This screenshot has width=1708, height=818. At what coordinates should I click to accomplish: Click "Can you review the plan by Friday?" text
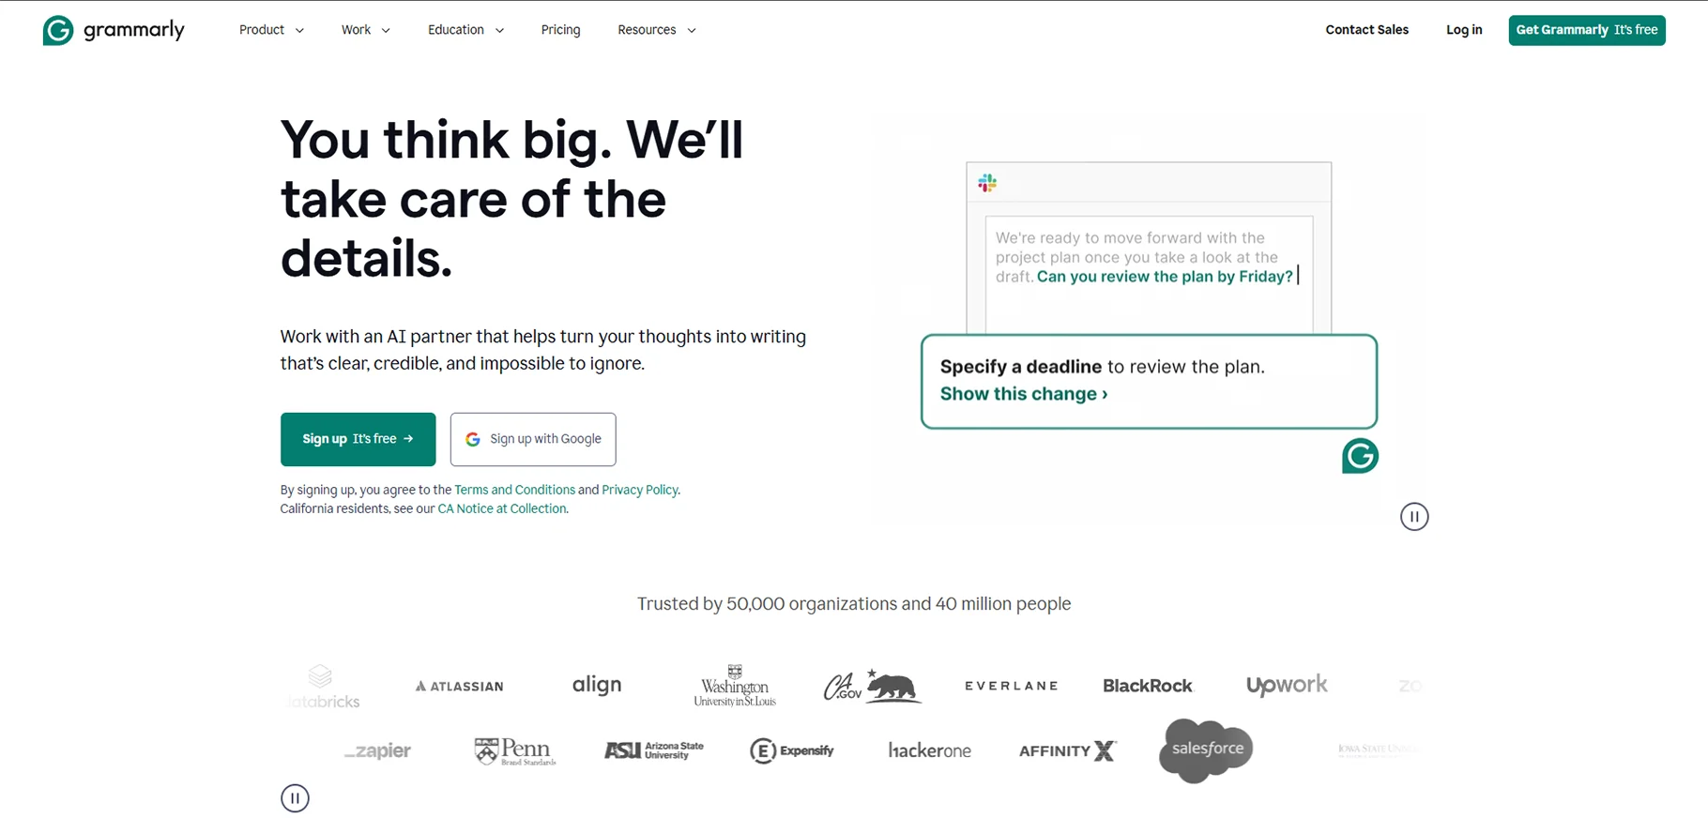pos(1165,277)
